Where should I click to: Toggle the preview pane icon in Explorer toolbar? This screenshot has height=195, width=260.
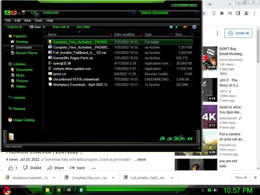click(185, 27)
